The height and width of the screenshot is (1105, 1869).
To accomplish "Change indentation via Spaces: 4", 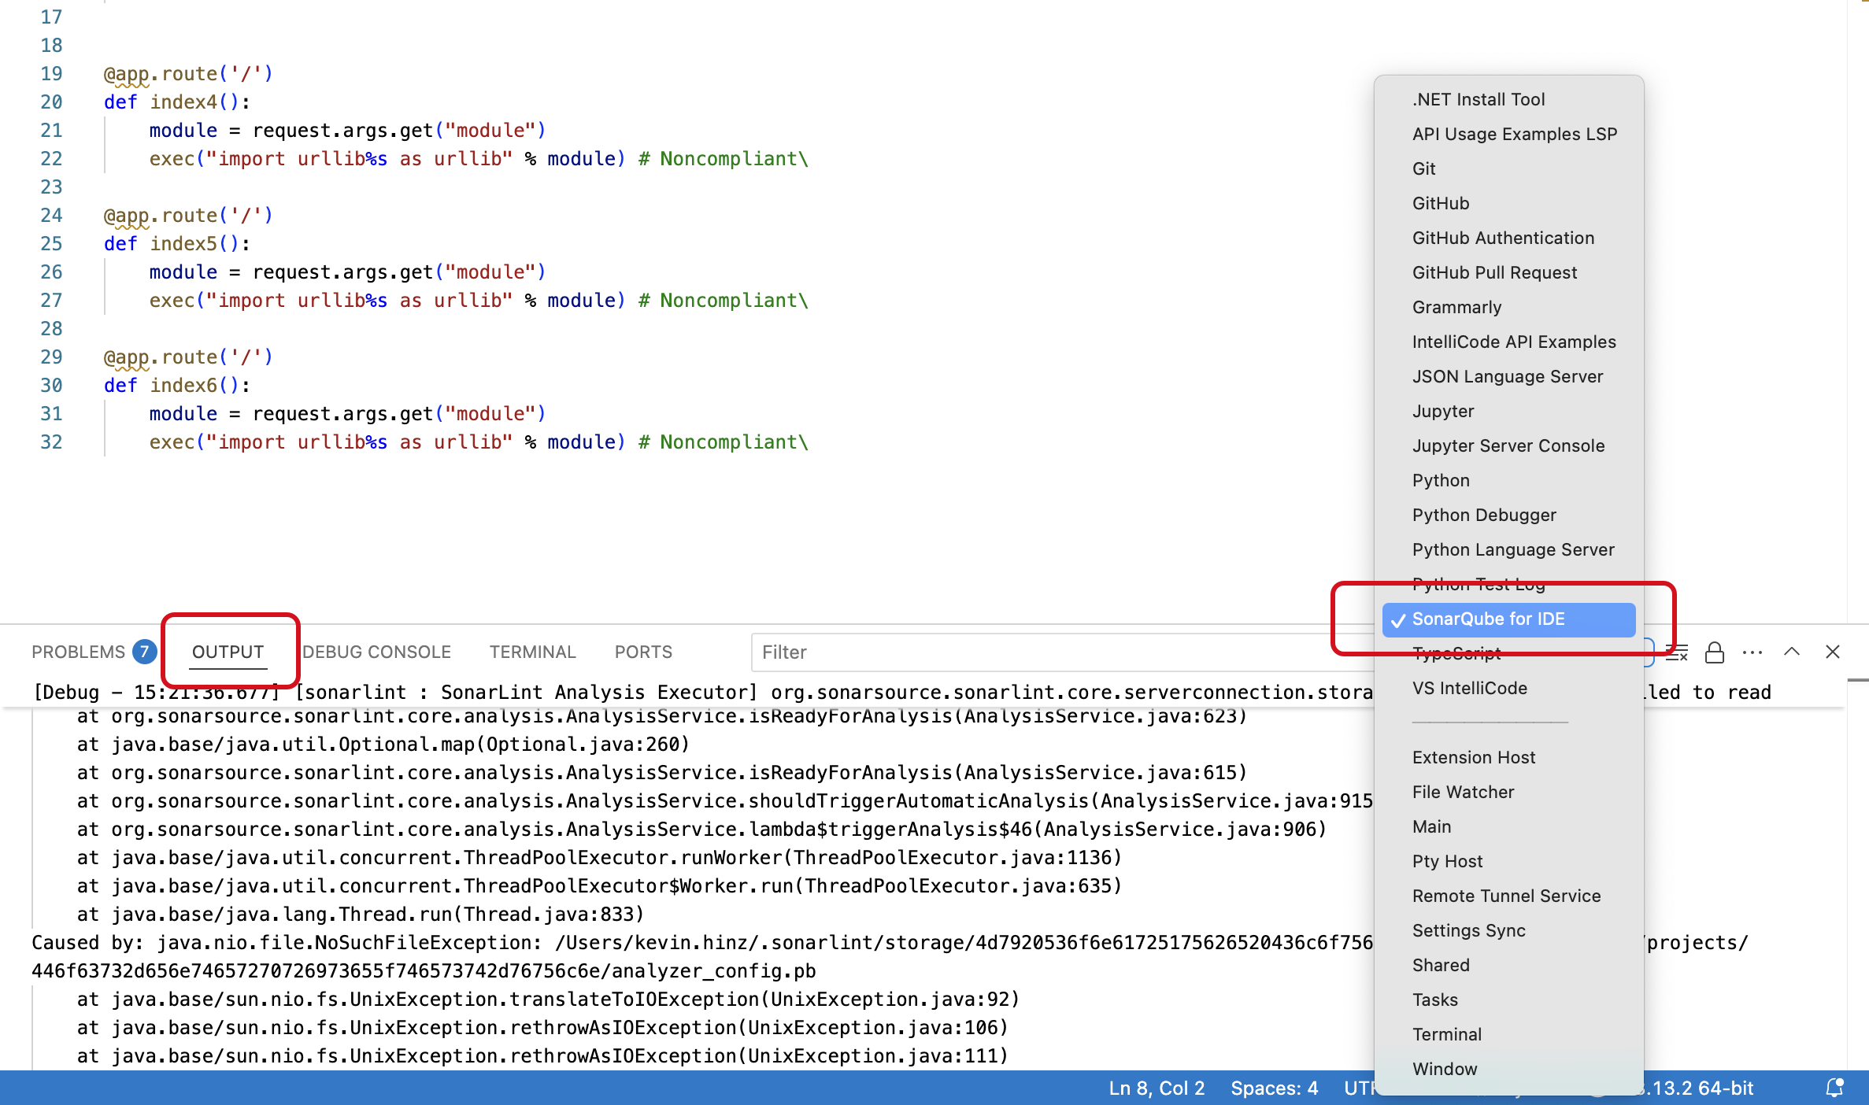I will click(x=1275, y=1088).
